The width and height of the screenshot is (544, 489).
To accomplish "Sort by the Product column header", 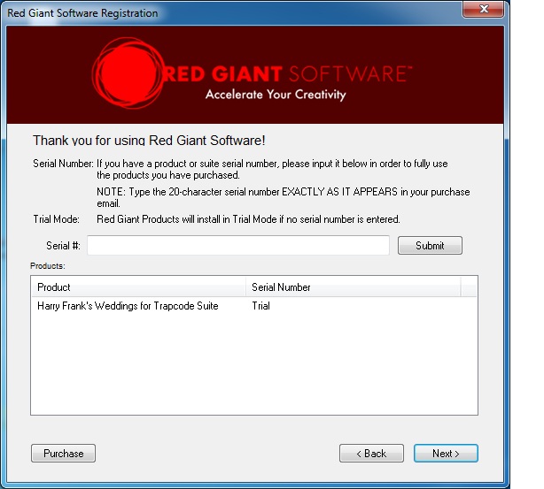I will 138,287.
